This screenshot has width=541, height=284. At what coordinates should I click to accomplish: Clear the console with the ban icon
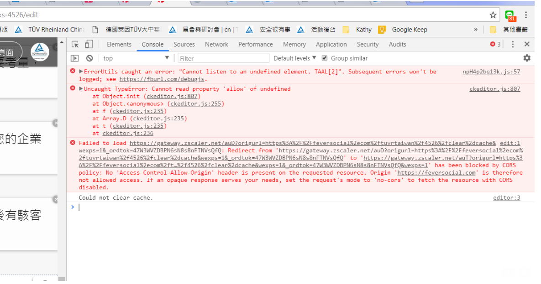(x=89, y=58)
